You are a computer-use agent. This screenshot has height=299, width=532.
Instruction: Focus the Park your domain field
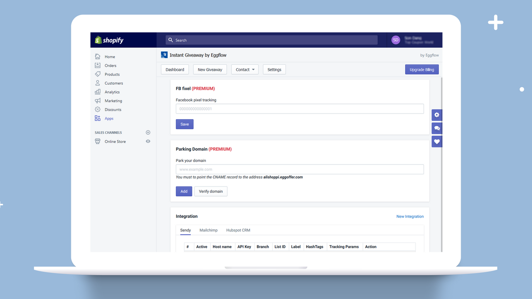pyautogui.click(x=300, y=169)
